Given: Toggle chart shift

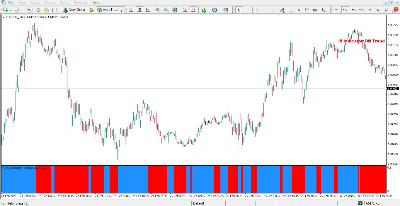Looking at the screenshot, I should [193, 10].
